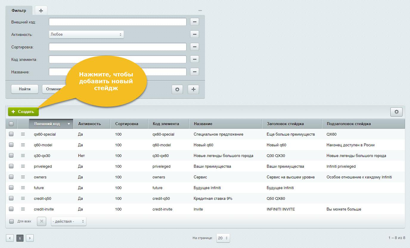Image resolution: width=410 pixels, height=248 pixels.
Task: Remove the Внешний код filter field
Action: [x=195, y=22]
